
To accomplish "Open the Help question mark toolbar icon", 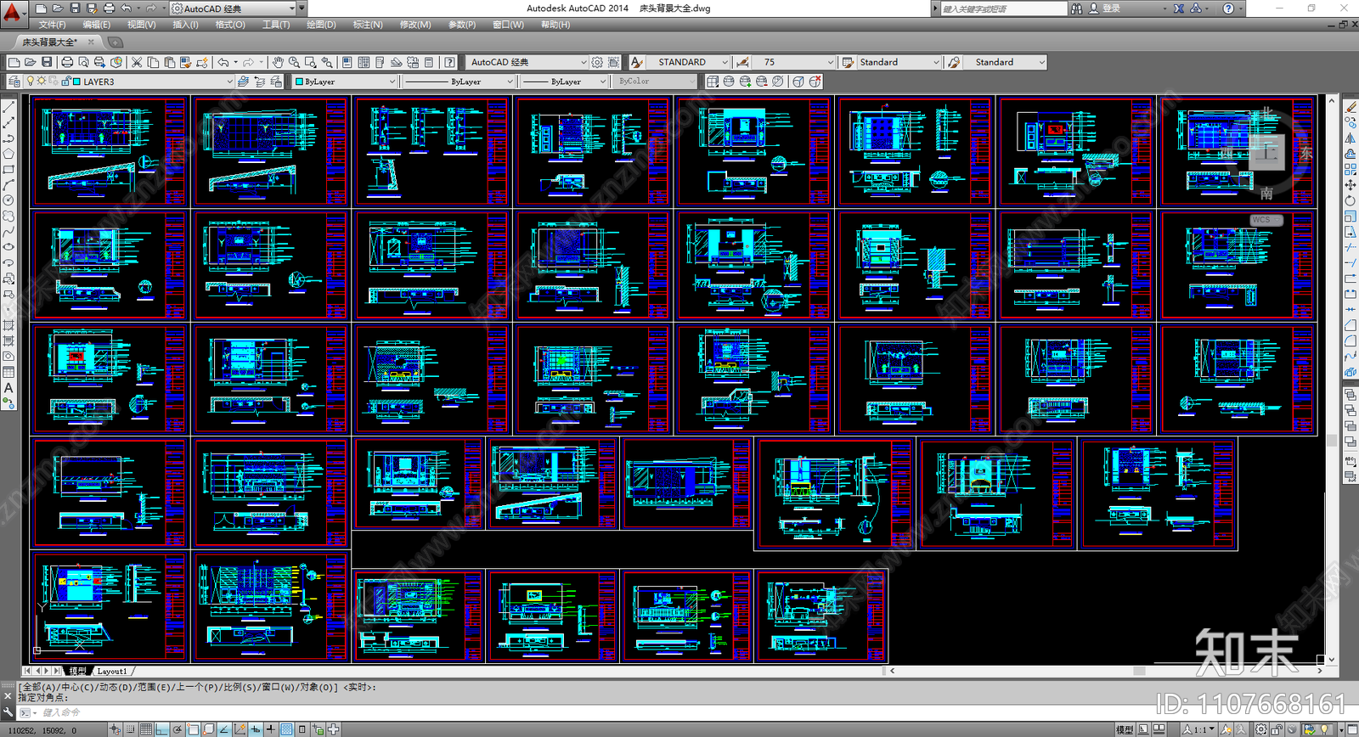I will point(449,62).
